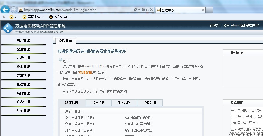
Task: Click the lightbulb 提示 icon
Action: click(61, 60)
